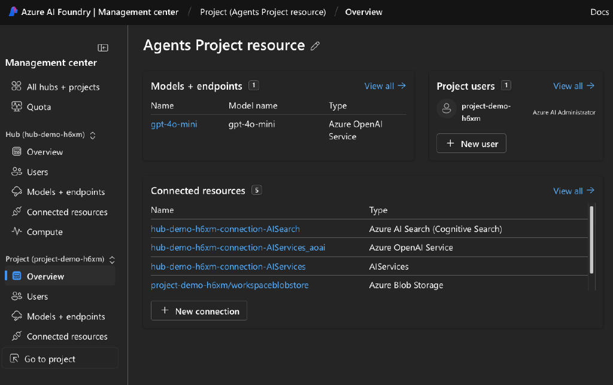Collapse the Management center sidebar
Screen dimensions: 613x385
pos(102,47)
